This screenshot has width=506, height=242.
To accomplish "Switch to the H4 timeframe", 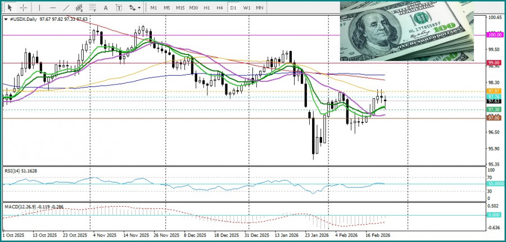I will (220, 8).
